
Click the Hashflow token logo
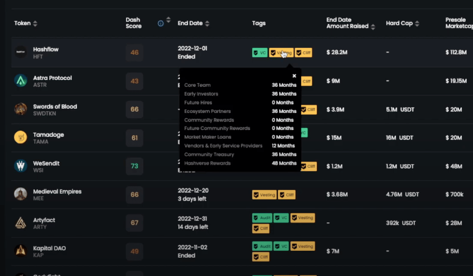pyautogui.click(x=21, y=52)
